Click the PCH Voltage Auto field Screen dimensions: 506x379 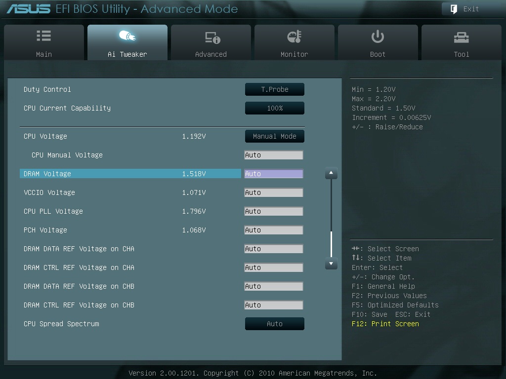pyautogui.click(x=273, y=230)
